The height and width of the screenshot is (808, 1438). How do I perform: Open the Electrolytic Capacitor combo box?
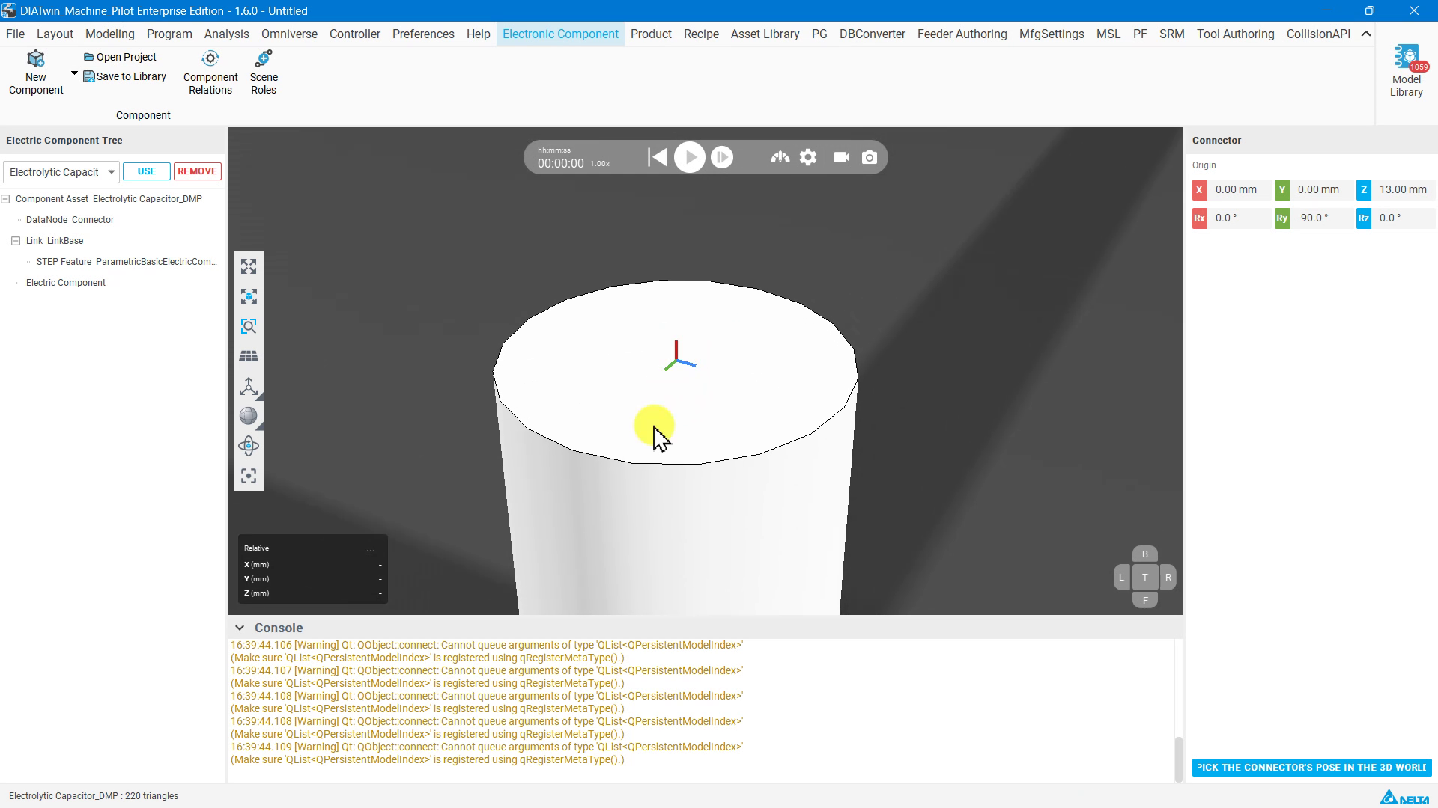(x=61, y=172)
